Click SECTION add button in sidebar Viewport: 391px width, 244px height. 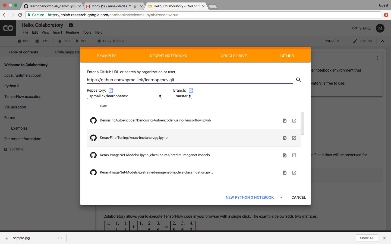pyautogui.click(x=13, y=149)
